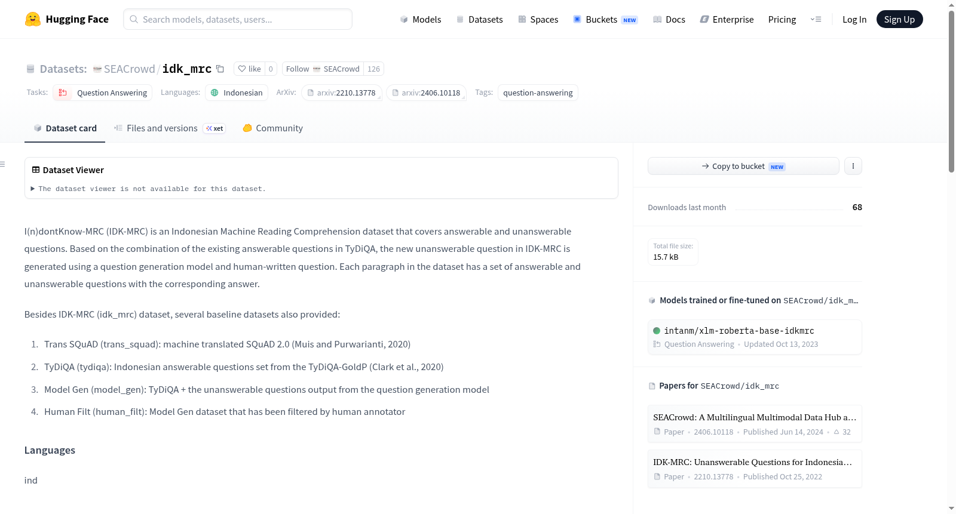This screenshot has width=956, height=514.
Task: Expand the navbar more-options menu
Action: coord(816,19)
